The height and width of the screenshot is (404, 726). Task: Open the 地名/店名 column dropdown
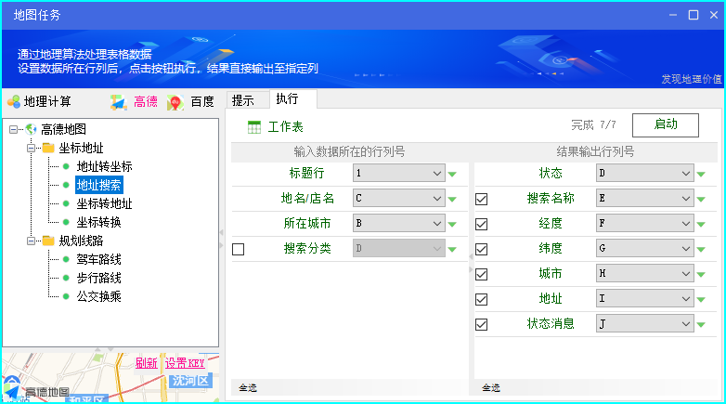click(x=398, y=198)
